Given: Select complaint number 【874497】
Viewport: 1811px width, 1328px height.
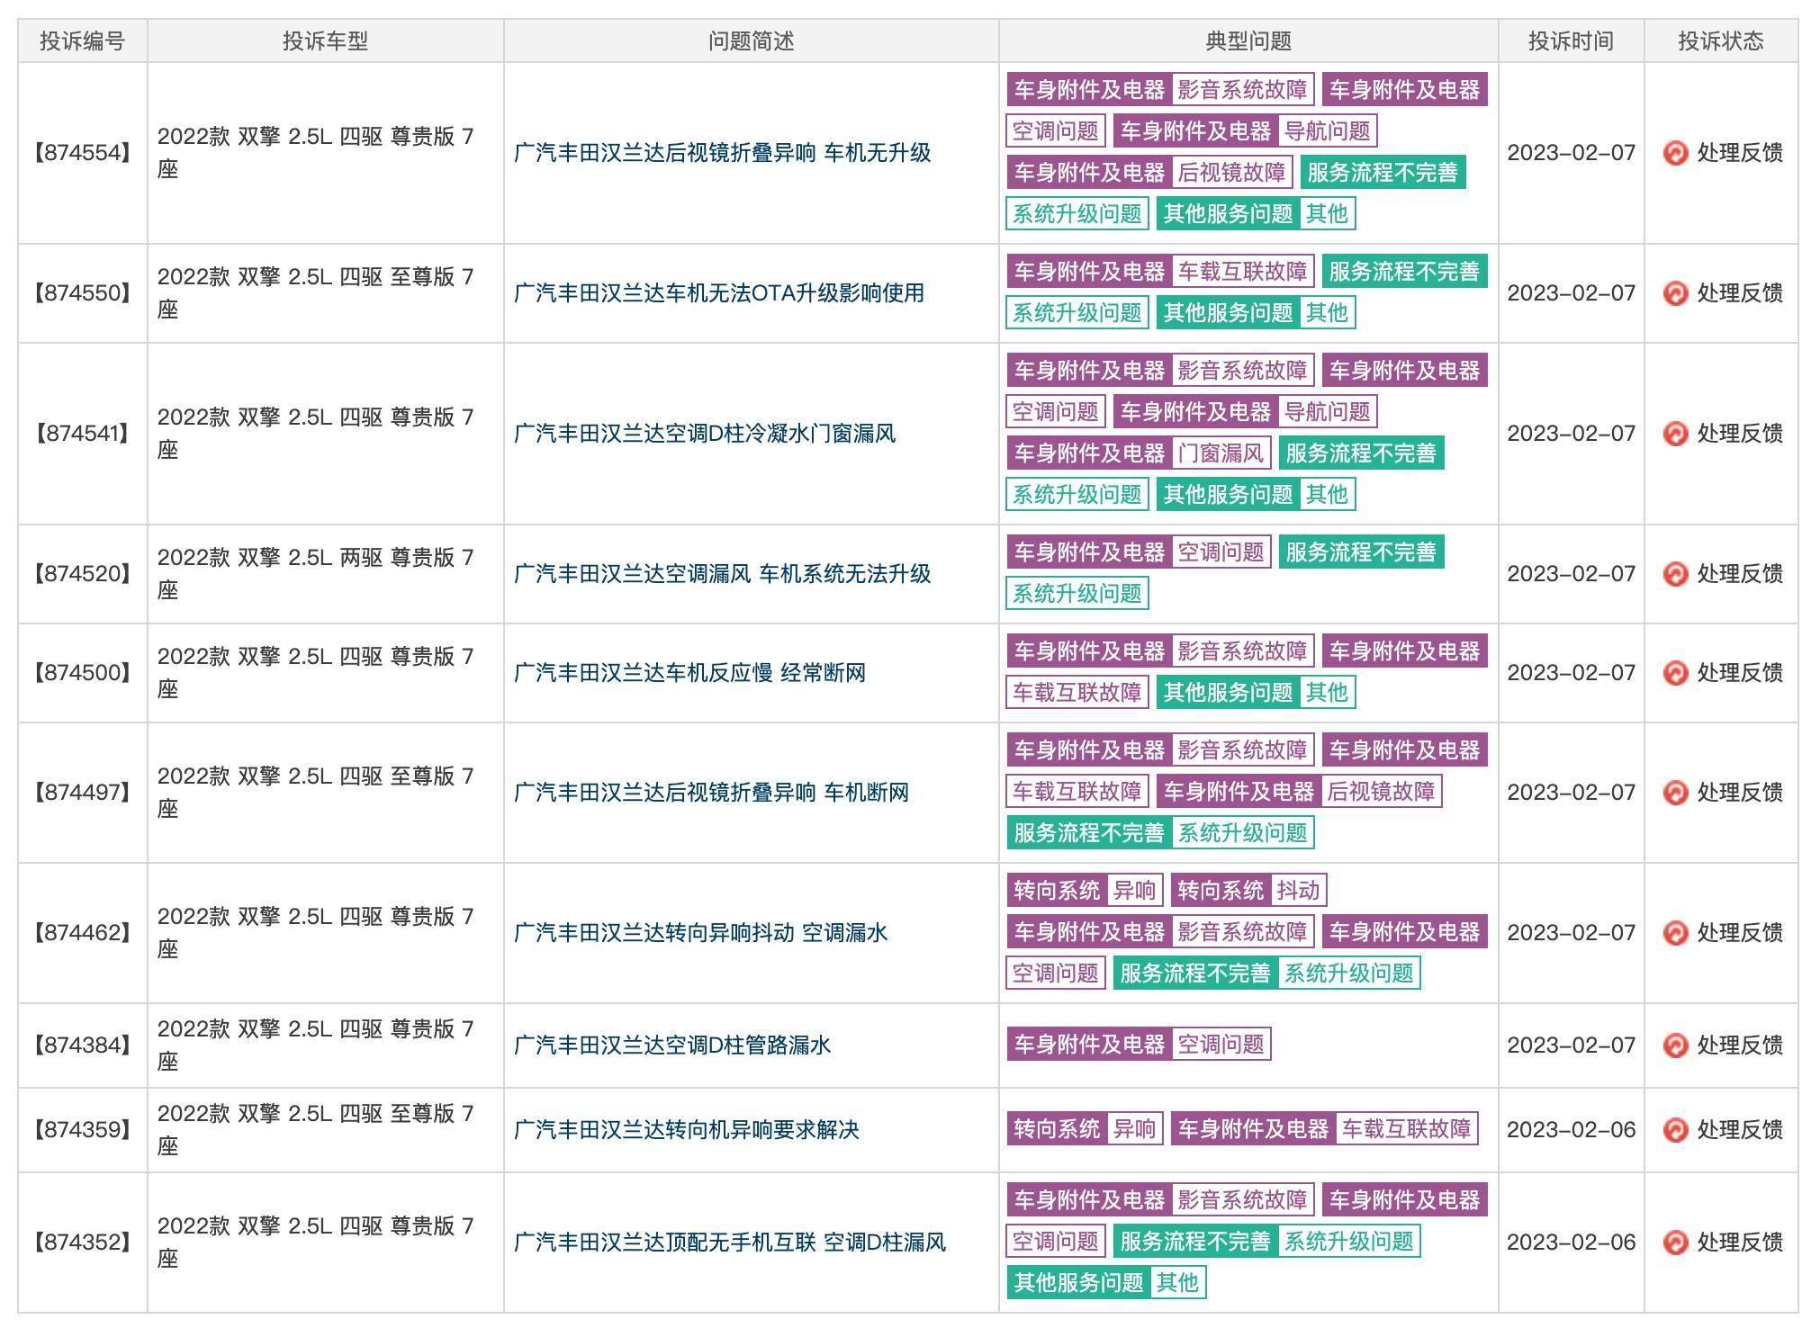Looking at the screenshot, I should coord(83,793).
